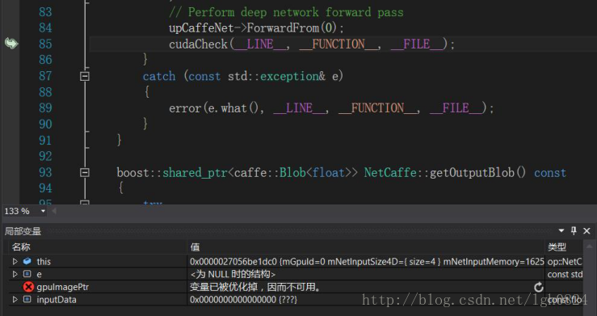The image size is (597, 316).
Task: Click the op::NetC type cell
Action: 564,262
